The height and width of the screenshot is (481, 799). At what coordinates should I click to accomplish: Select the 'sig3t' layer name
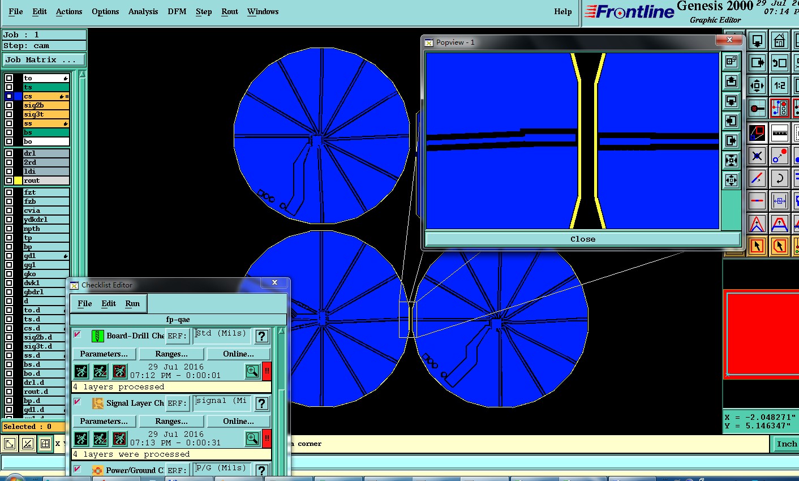click(46, 114)
